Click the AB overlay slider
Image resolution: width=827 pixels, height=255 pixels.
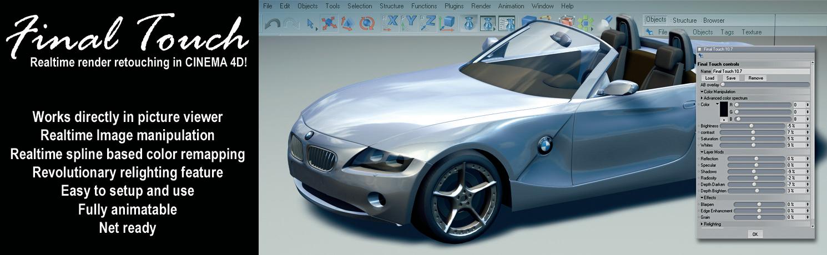pos(765,85)
